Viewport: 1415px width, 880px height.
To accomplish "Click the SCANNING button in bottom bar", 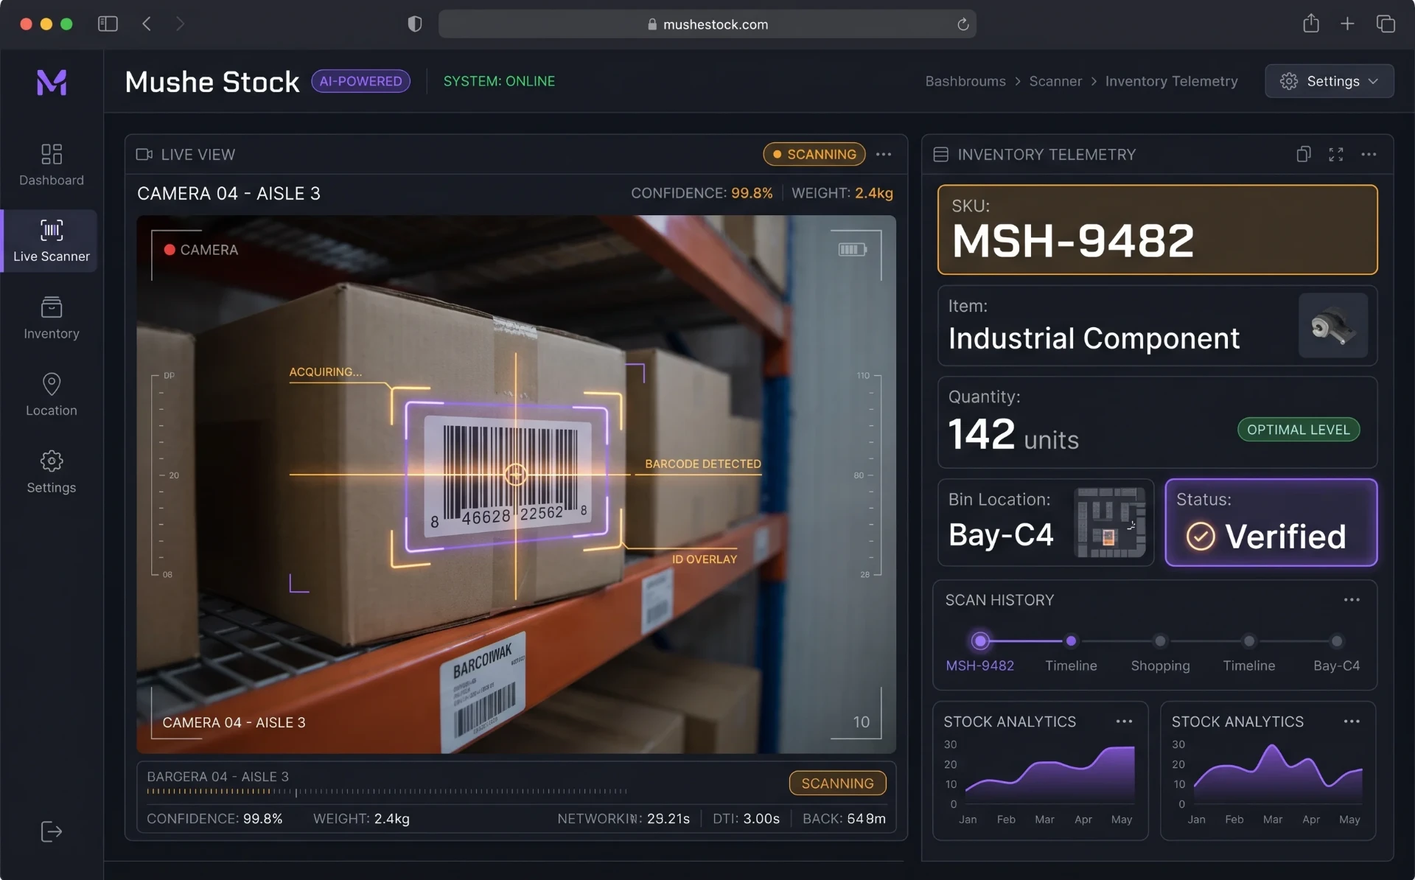I will (837, 783).
